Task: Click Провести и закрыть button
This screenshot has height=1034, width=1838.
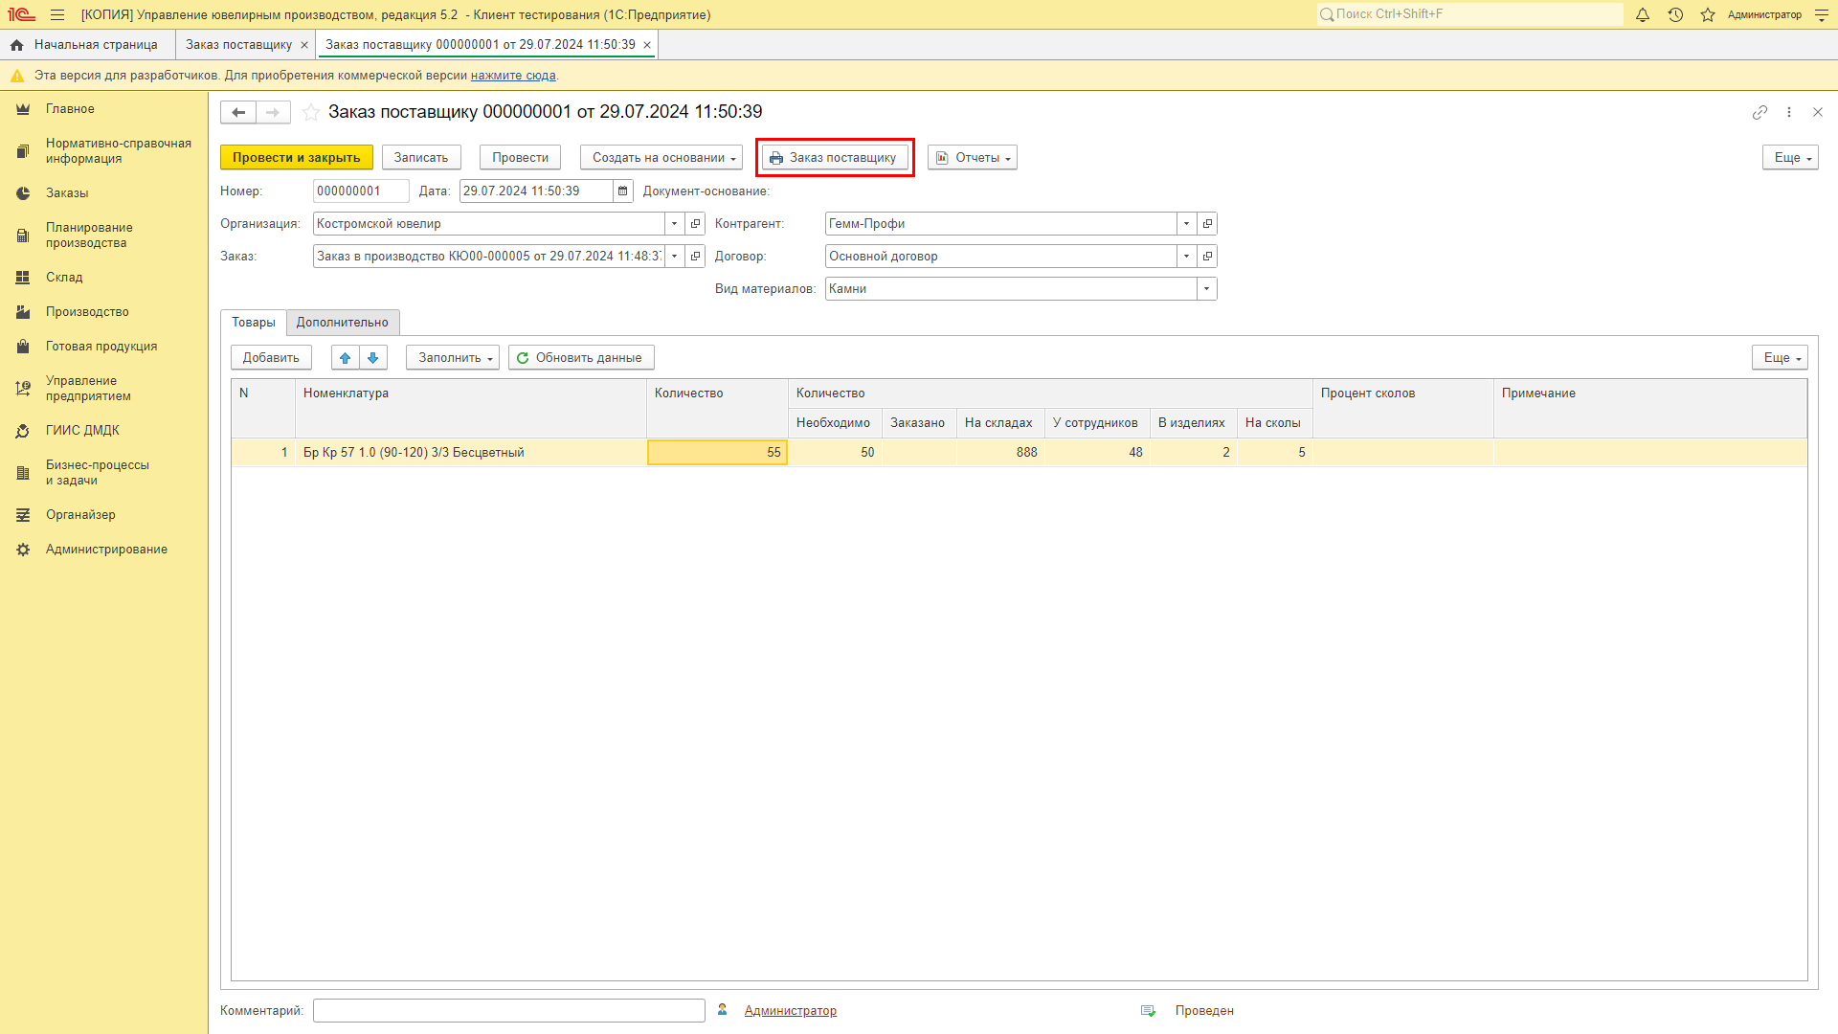Action: (x=297, y=158)
